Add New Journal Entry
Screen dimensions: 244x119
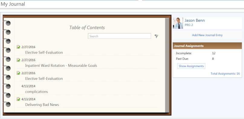[x=207, y=35]
